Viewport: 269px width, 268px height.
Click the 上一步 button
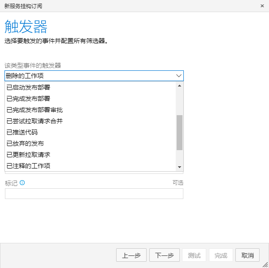131,255
